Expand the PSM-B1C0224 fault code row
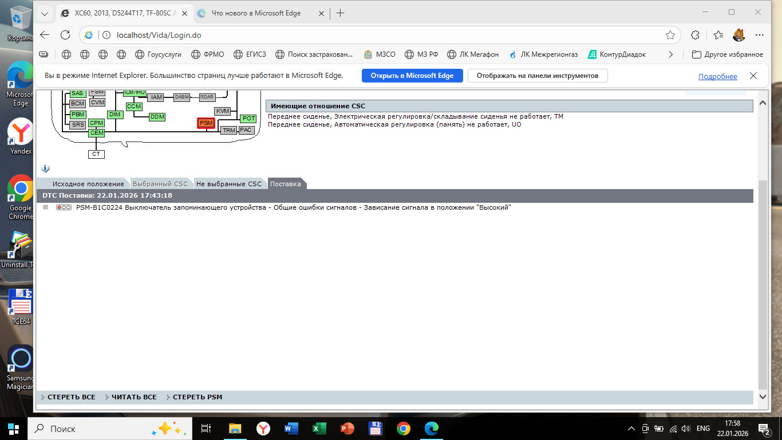This screenshot has height=440, width=782. click(45, 207)
